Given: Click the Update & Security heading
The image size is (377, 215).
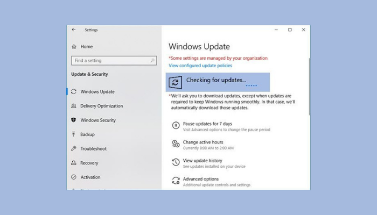Looking at the screenshot, I should (89, 74).
